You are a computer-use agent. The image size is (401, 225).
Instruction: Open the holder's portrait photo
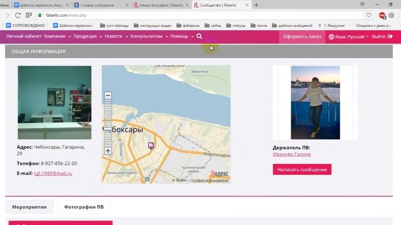[x=315, y=102]
